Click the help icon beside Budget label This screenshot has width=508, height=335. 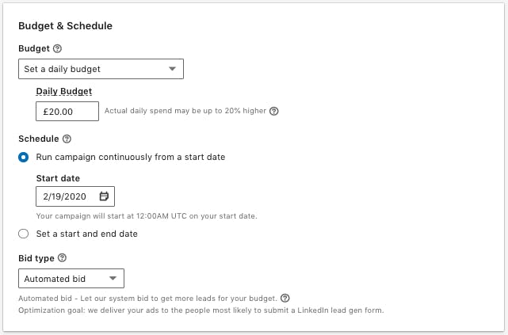57,48
